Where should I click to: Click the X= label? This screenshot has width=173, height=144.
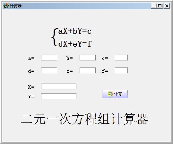pos(31,87)
